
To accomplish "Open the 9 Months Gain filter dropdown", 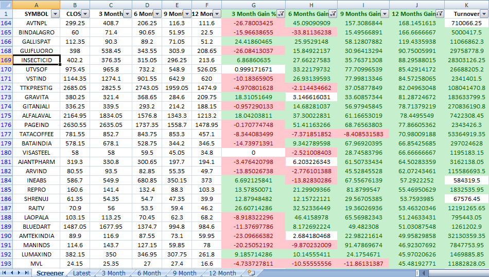I will (385, 14).
